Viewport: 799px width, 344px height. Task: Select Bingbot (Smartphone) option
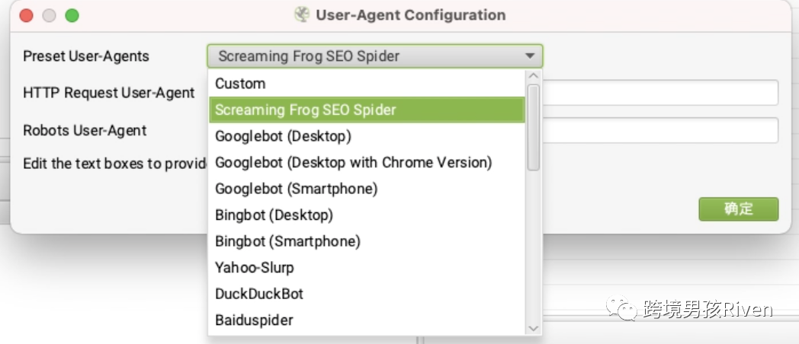(367, 241)
